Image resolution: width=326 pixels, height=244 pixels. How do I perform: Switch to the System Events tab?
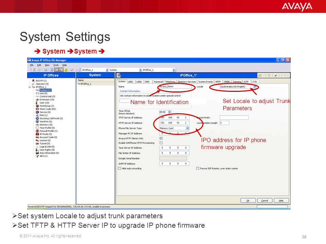[x=205, y=82]
